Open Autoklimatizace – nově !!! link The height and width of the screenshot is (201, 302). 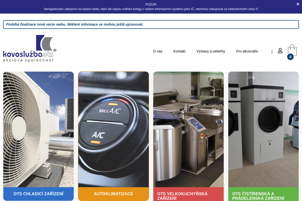click(104, 91)
